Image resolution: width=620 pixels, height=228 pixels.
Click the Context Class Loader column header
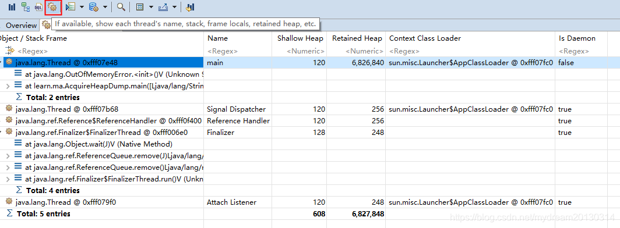click(x=425, y=38)
